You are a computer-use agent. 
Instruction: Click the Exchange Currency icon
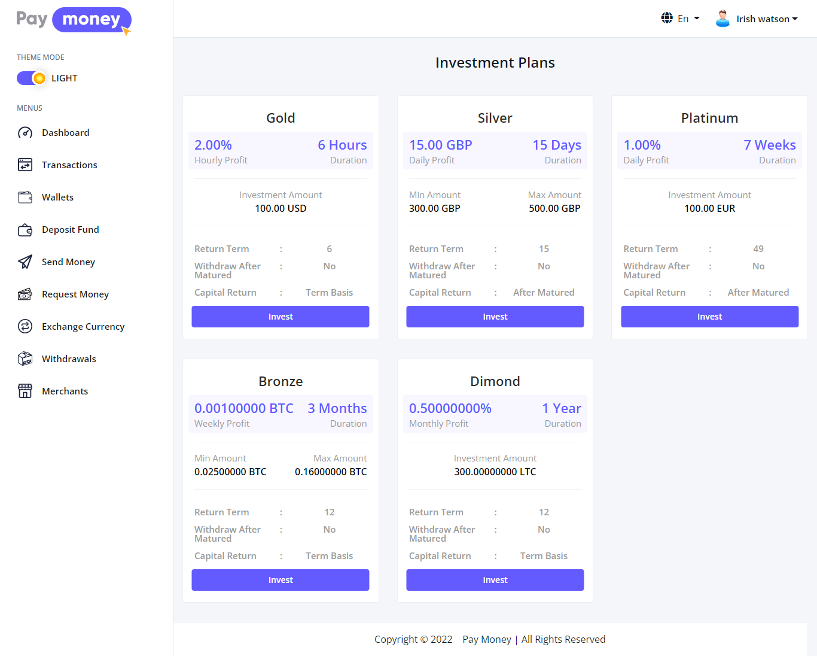(25, 326)
